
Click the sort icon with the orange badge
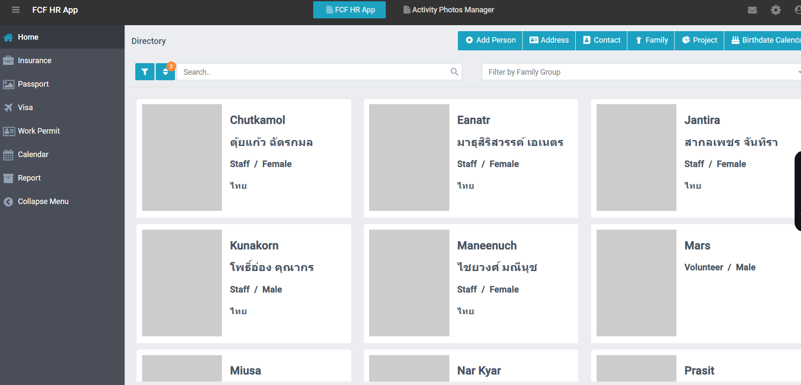165,72
